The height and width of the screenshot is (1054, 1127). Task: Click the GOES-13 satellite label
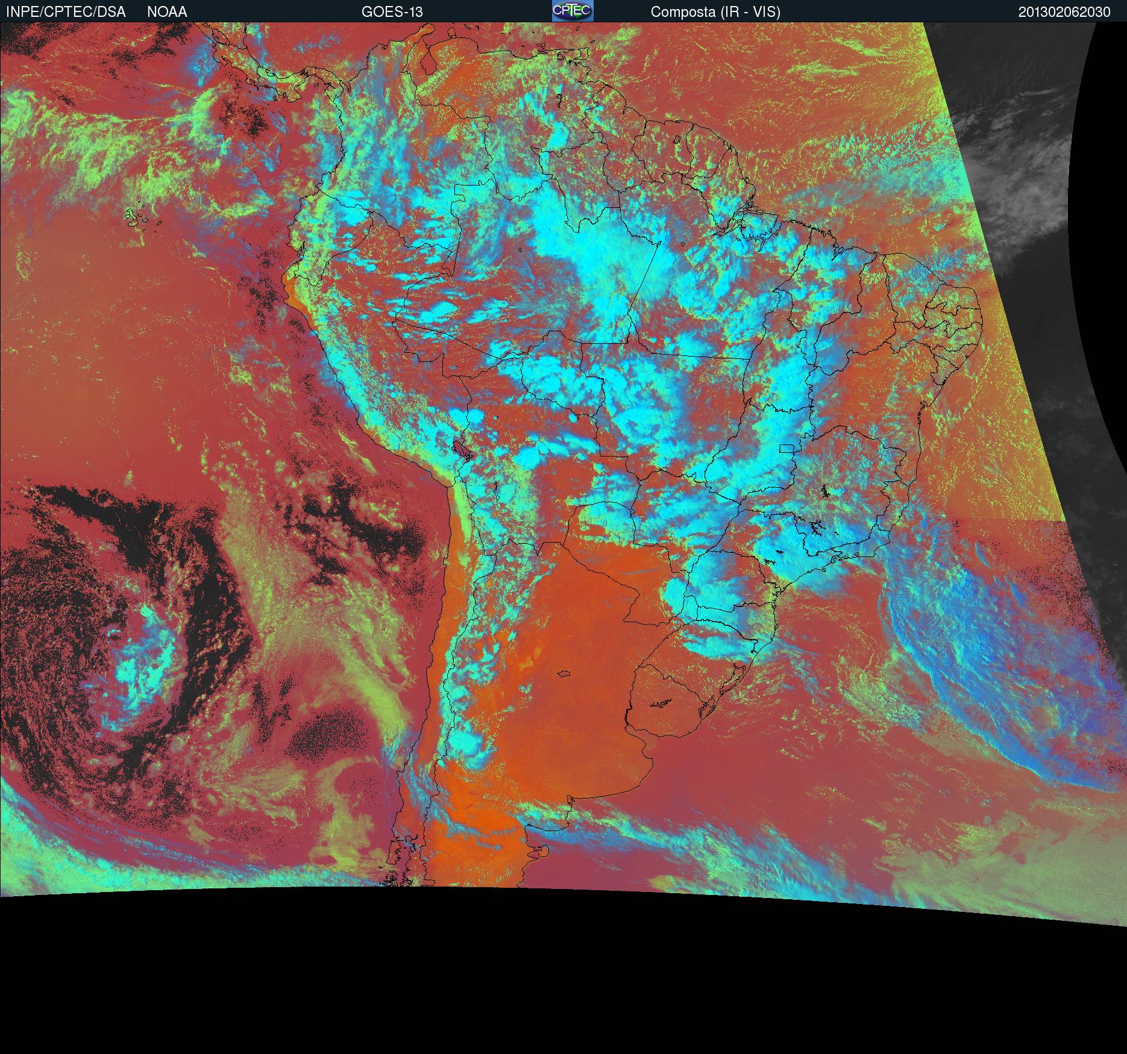392,12
